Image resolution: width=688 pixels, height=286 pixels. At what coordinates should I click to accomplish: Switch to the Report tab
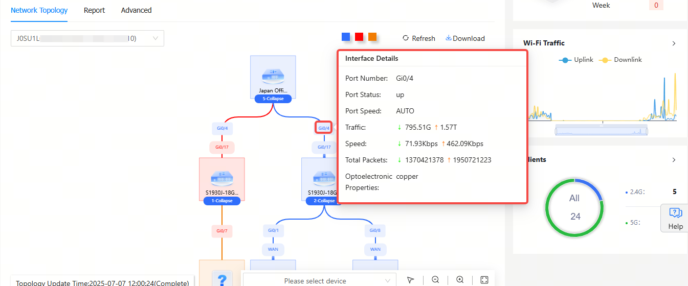(94, 10)
